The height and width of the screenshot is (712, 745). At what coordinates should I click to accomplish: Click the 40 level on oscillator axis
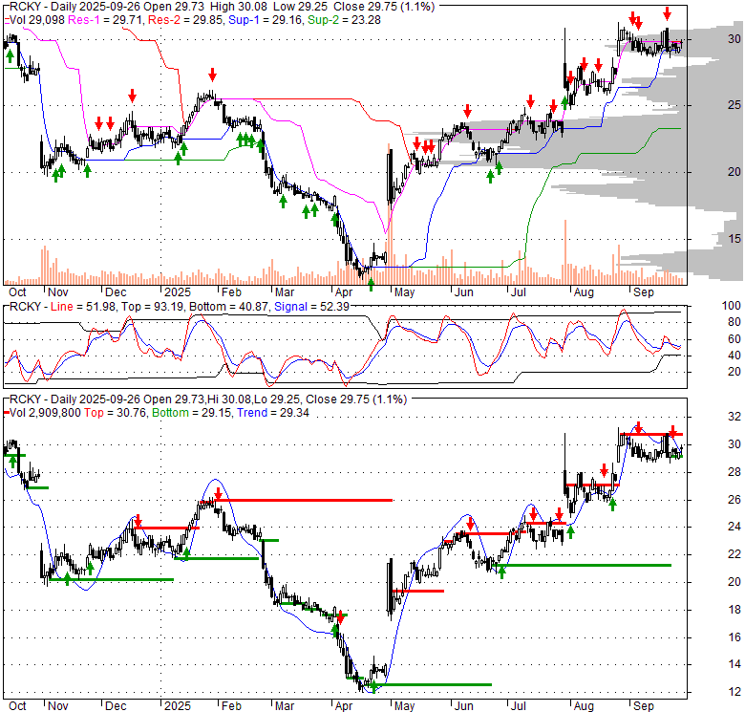[734, 356]
